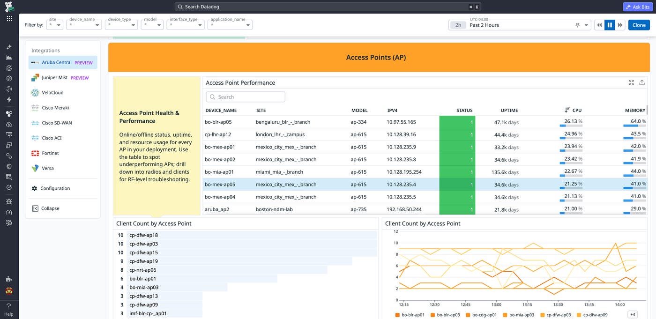Open the Past 2 Hours time range dropdown
This screenshot has height=319, width=656.
click(519, 25)
